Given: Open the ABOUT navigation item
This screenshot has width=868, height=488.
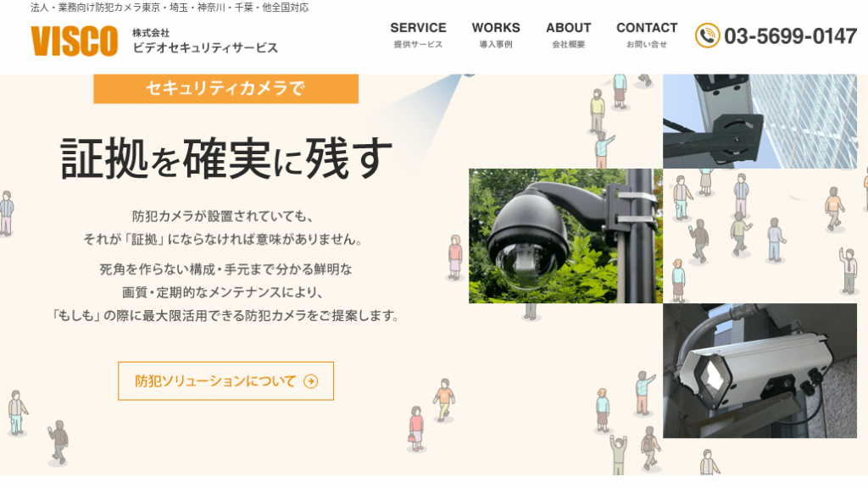Looking at the screenshot, I should (569, 27).
